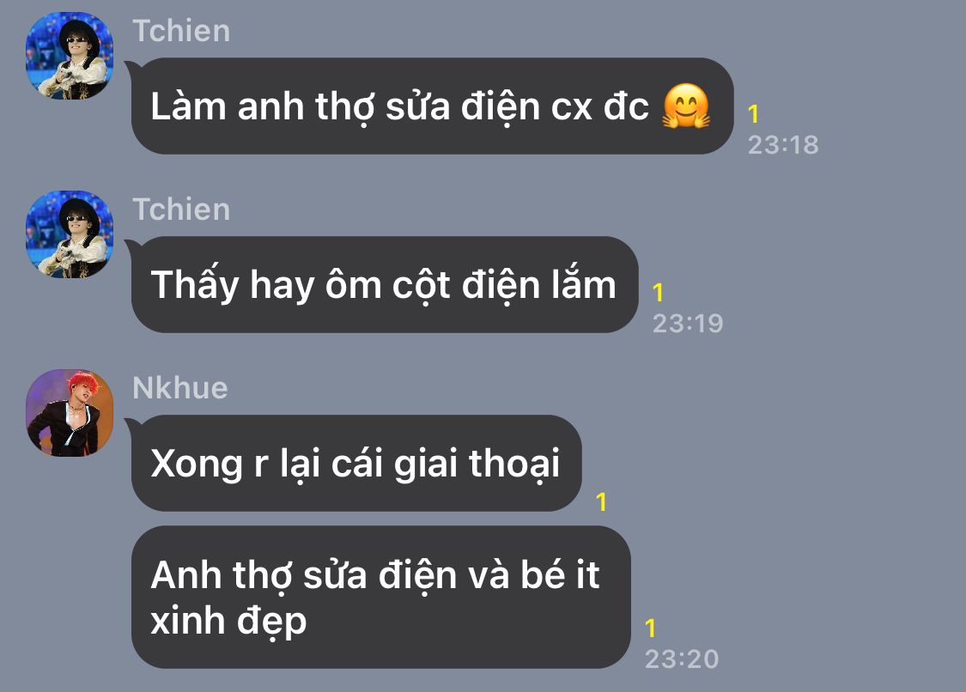Image resolution: width=966 pixels, height=692 pixels.
Task: Click the Nkhue sender name
Action: (180, 388)
